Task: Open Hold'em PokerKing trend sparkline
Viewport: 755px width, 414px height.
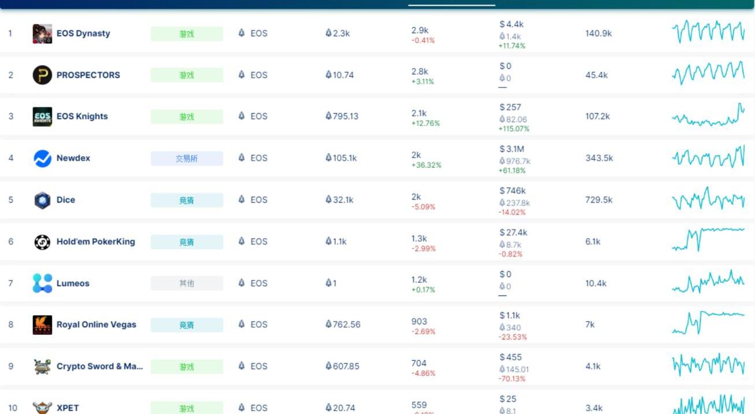Action: tap(708, 239)
